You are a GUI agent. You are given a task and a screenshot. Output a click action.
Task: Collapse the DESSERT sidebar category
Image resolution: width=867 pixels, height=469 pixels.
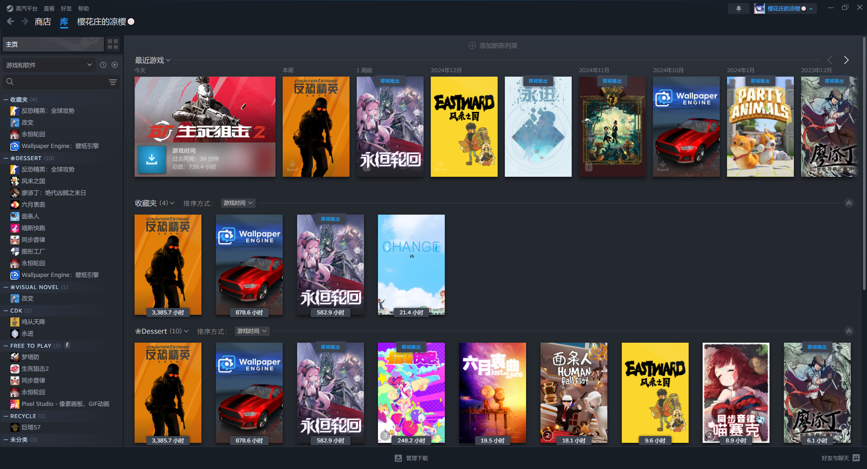coord(6,158)
